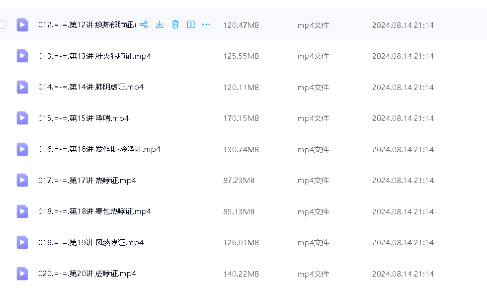Select the checkbox for file 012

2,24
